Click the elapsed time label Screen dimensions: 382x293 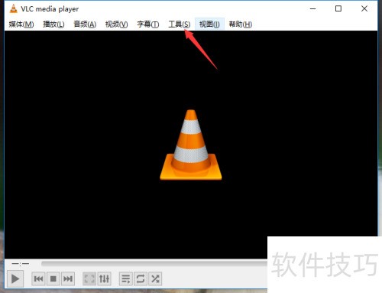point(21,264)
